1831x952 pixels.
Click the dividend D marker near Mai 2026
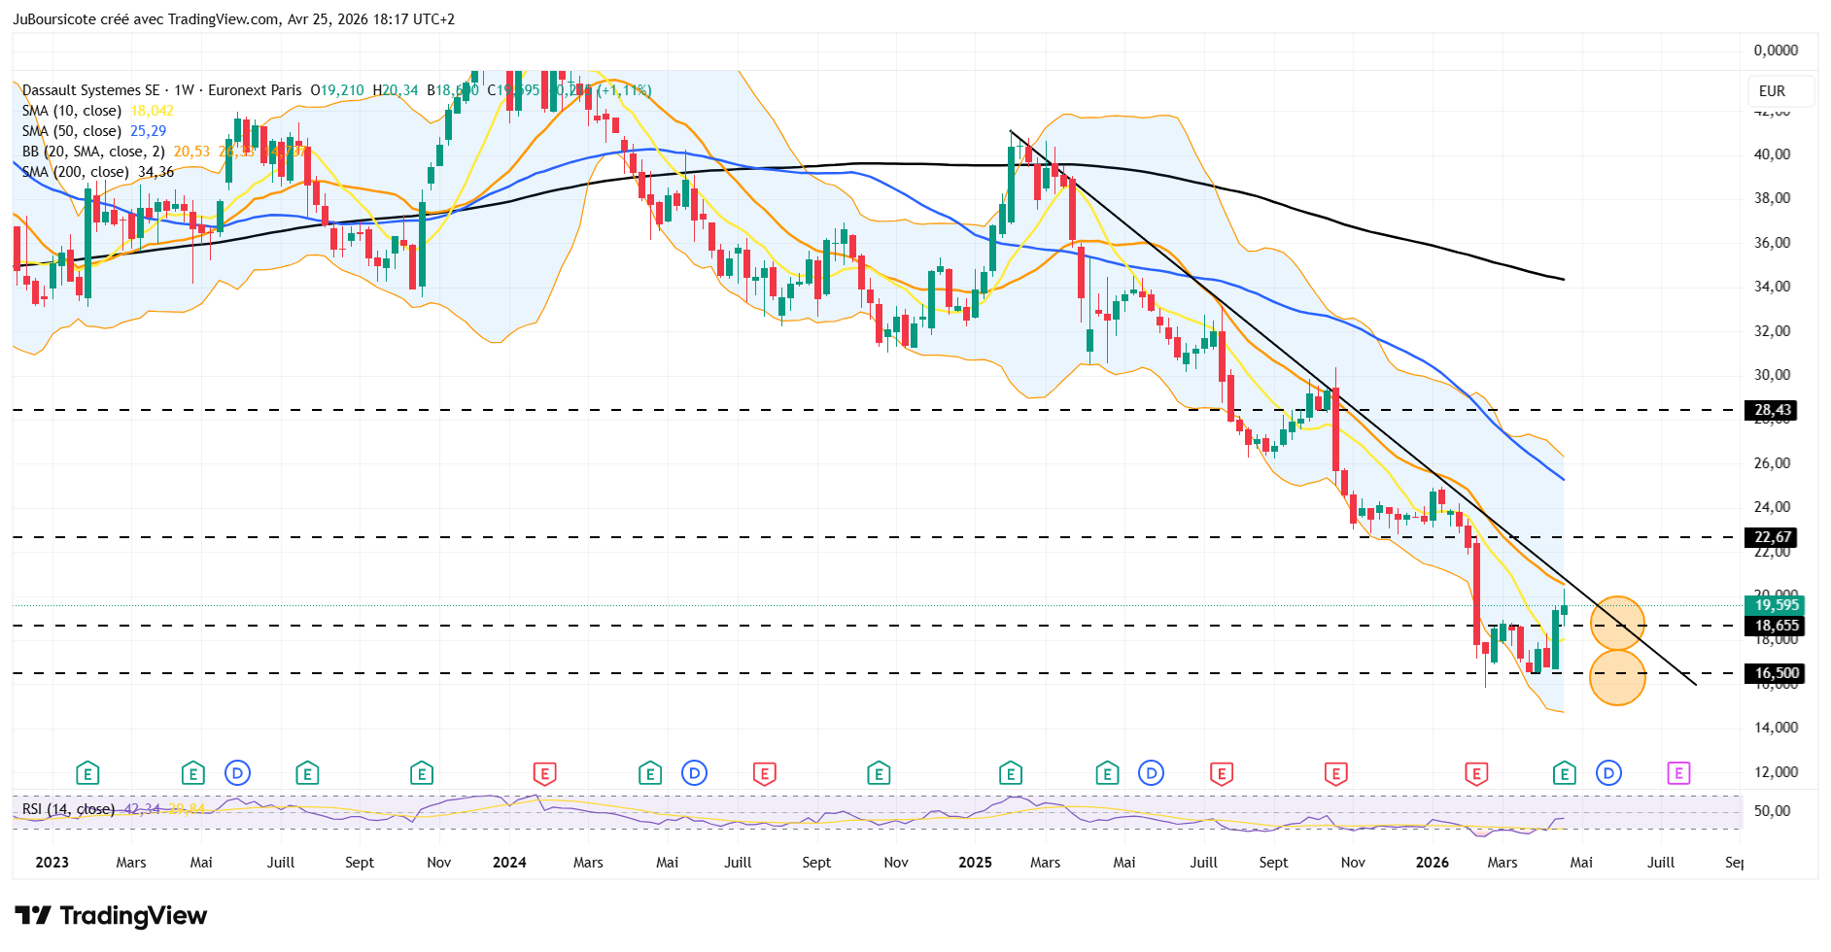(1608, 773)
